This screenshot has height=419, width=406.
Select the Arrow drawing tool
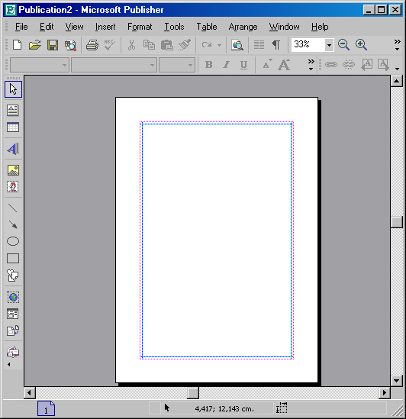[x=13, y=224]
